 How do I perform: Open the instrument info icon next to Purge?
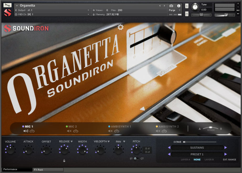point(179,6)
